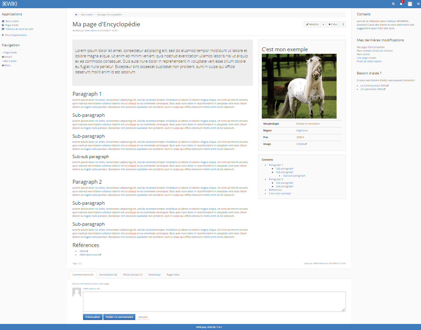The image size is (421, 330).
Task: Expand Page d'aide in the Navigation tree
Action: 3,53
